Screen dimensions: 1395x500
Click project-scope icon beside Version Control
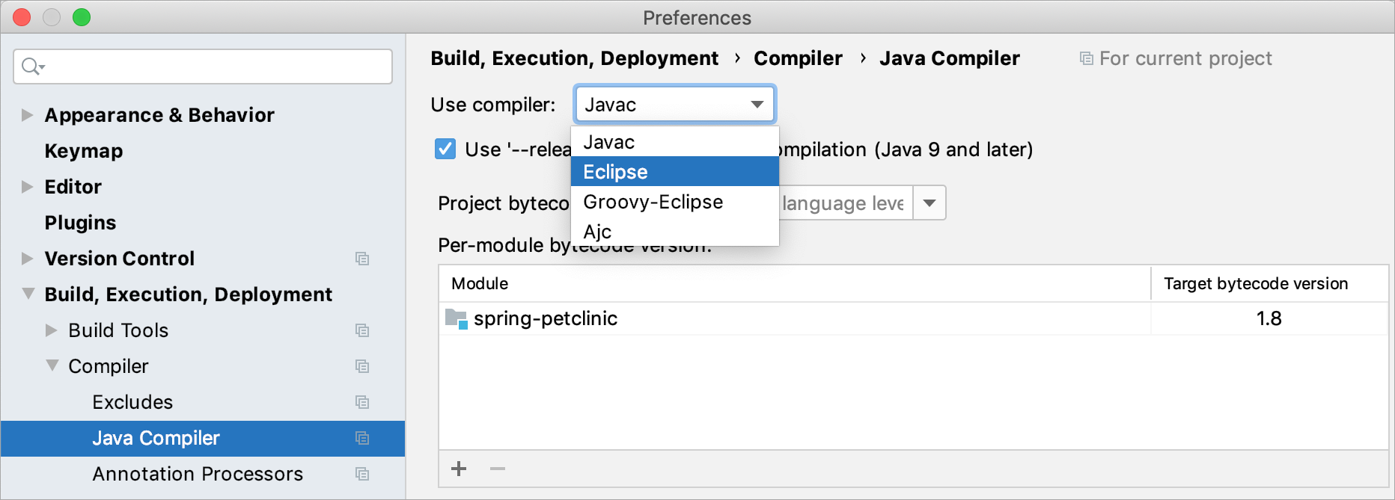coord(362,259)
